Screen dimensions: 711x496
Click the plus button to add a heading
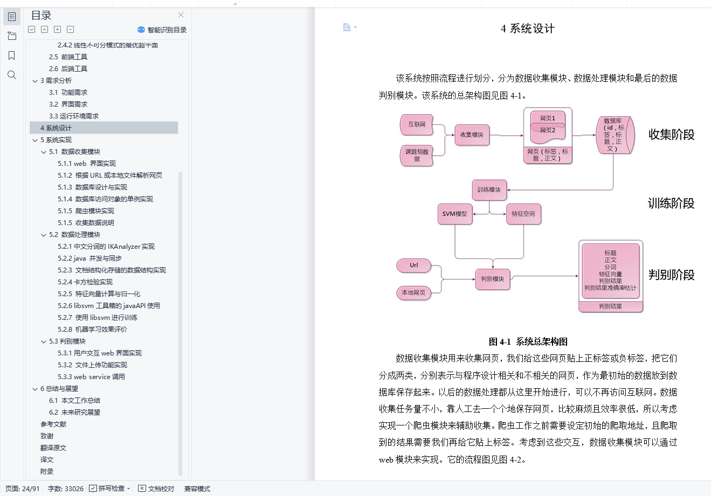[x=58, y=30]
